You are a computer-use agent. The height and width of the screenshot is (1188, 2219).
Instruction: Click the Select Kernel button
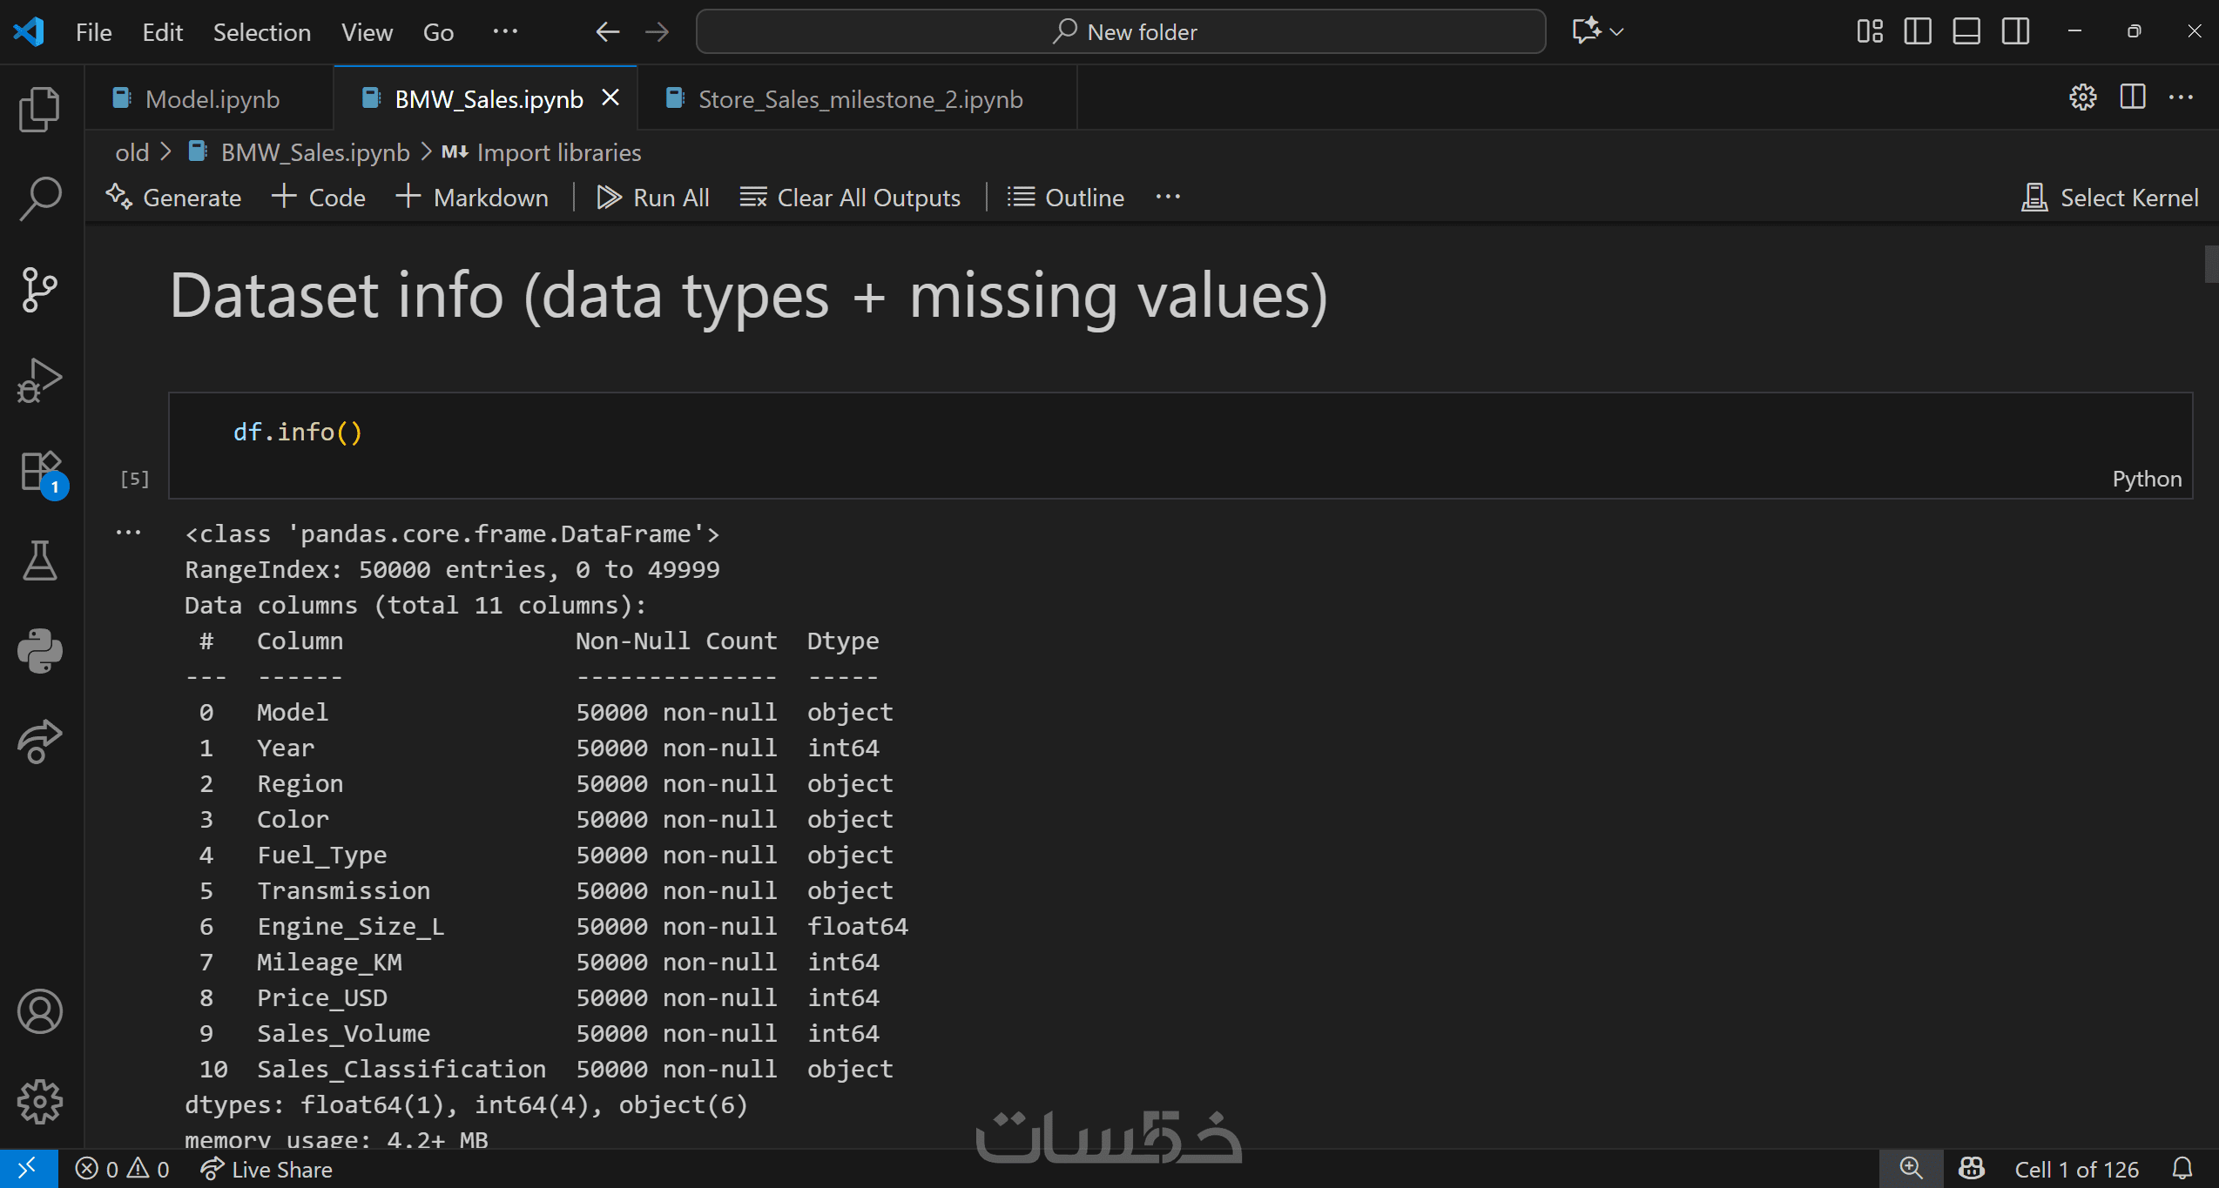pos(2110,198)
